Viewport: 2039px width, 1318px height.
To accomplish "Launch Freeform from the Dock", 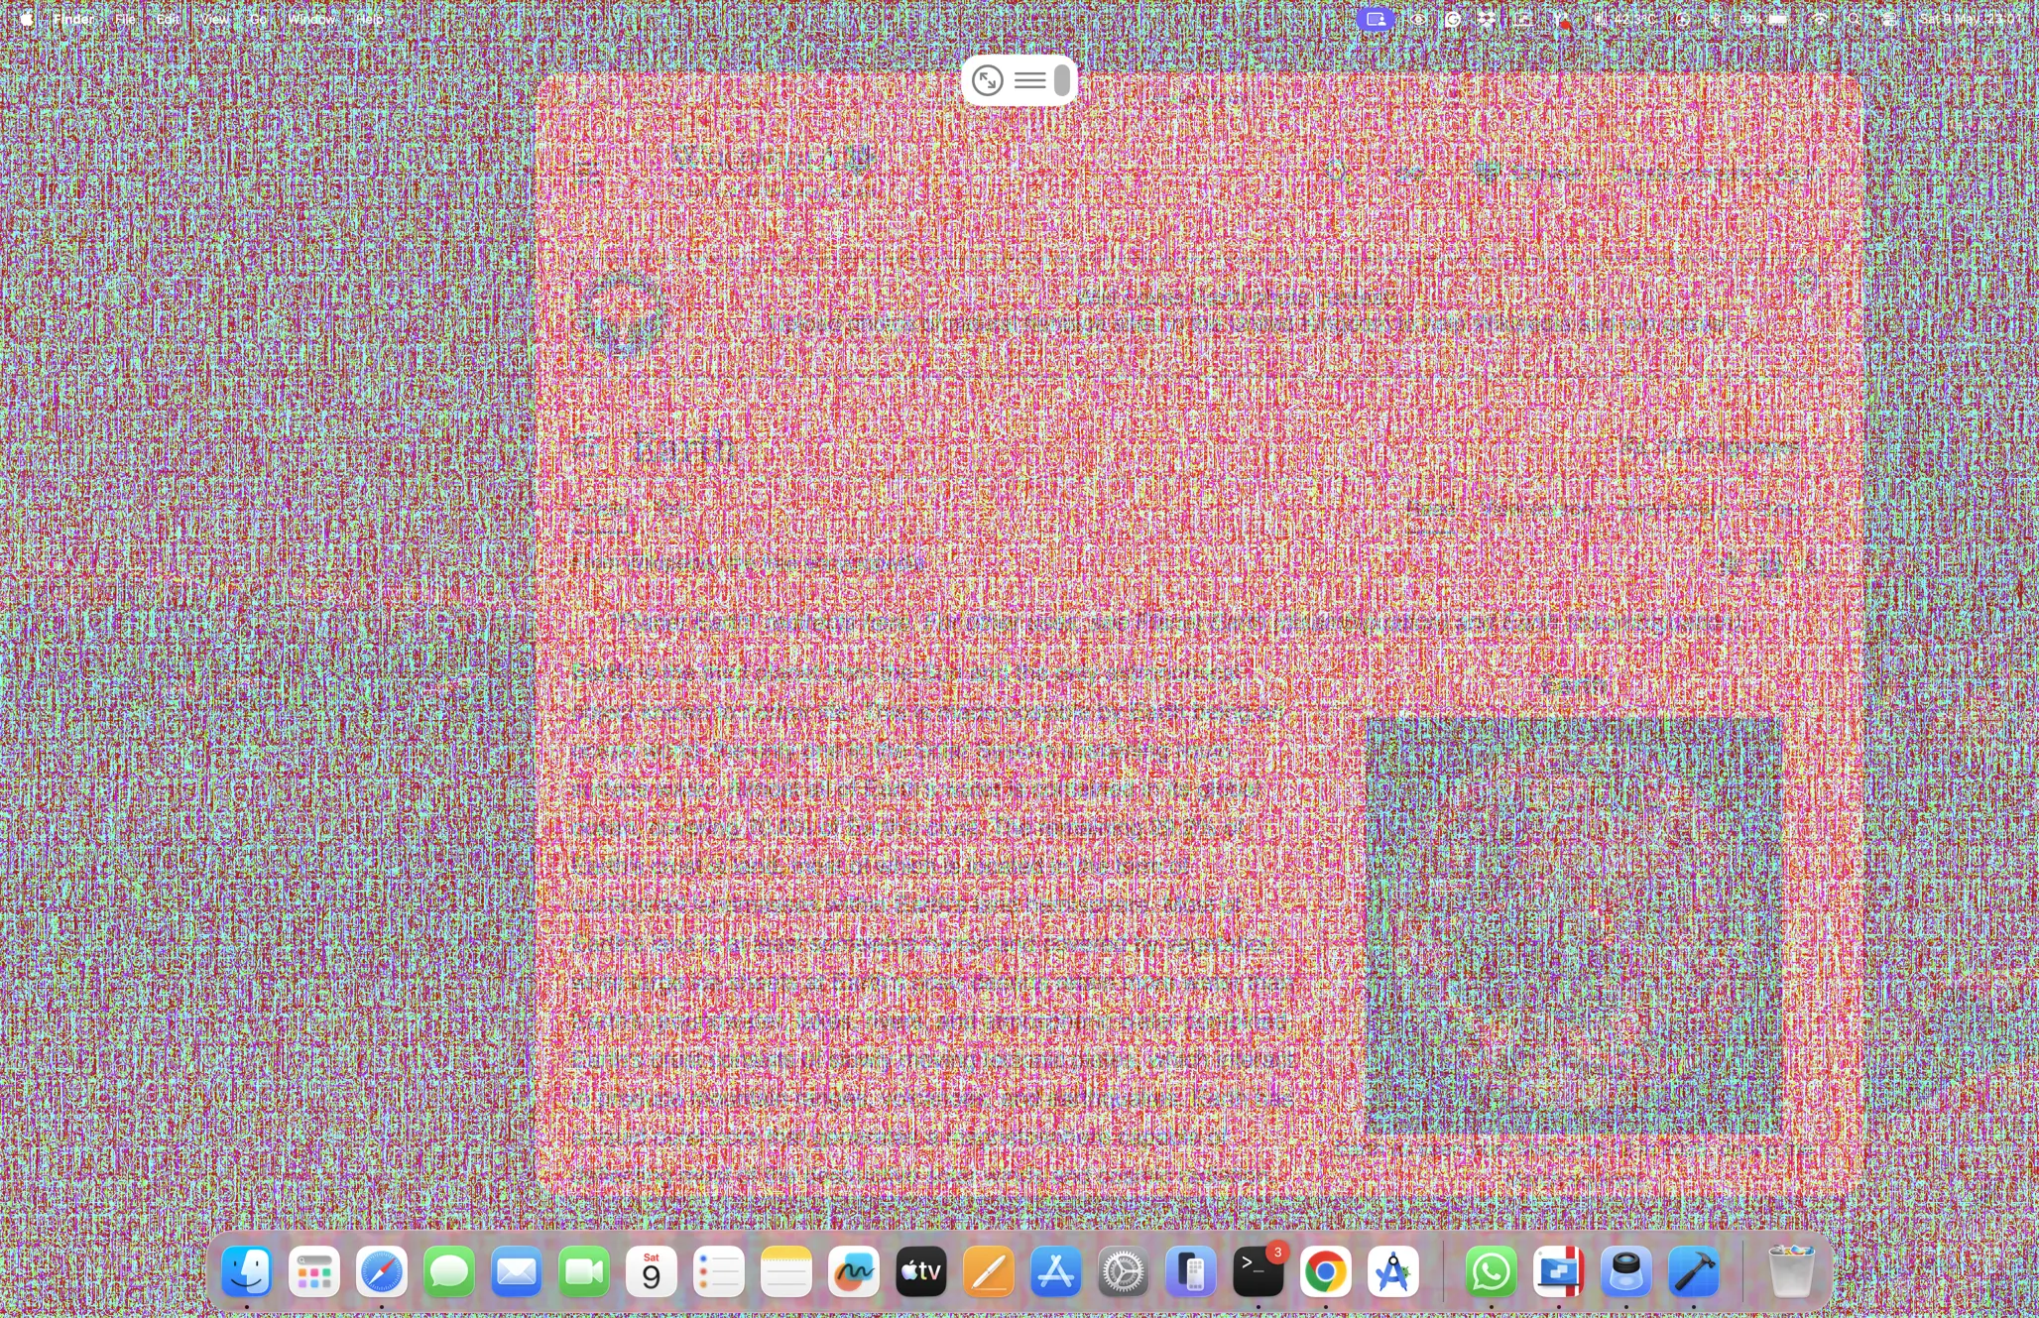I will tap(854, 1271).
